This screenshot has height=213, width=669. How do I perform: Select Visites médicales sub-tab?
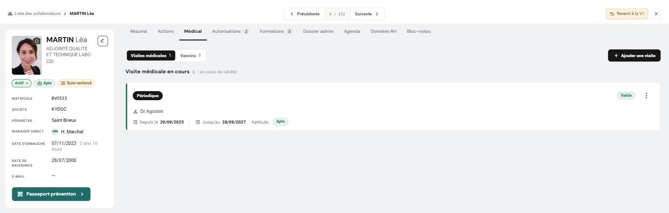pos(151,55)
